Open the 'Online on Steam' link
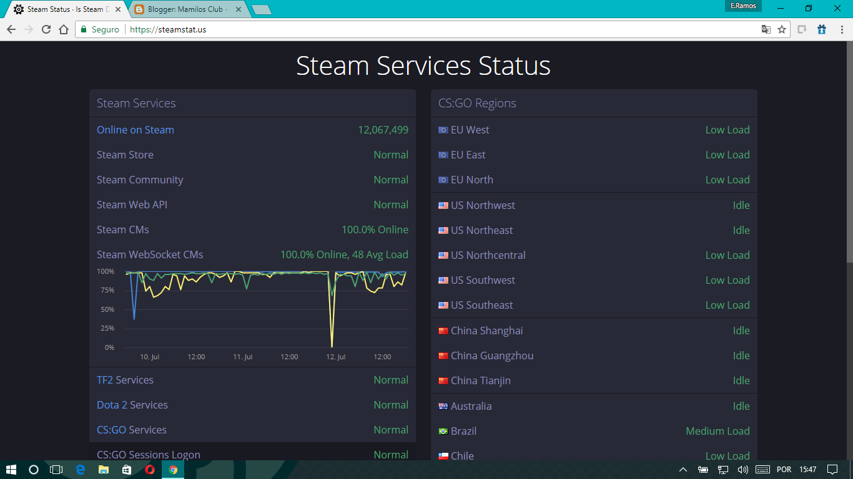 coord(136,130)
